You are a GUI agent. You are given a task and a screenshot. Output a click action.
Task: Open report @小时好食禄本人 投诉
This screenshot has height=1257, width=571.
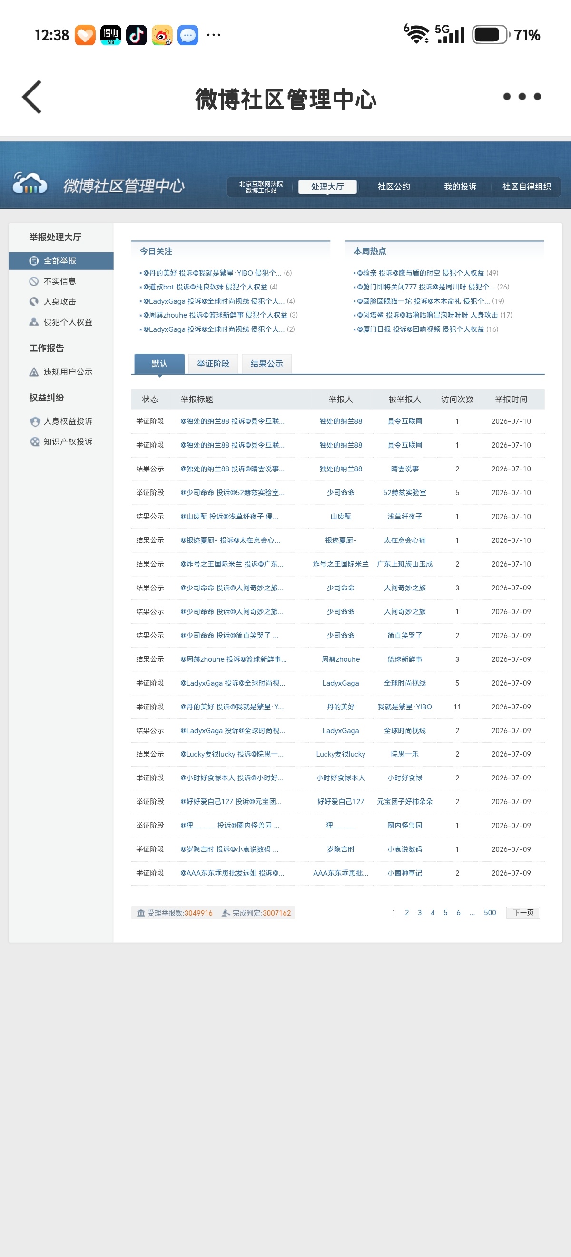(232, 778)
